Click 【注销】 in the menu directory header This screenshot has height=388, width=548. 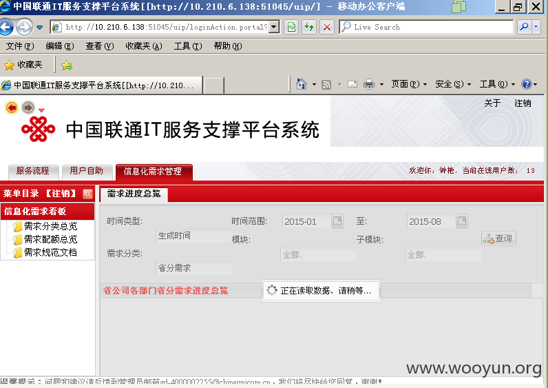pyautogui.click(x=61, y=194)
